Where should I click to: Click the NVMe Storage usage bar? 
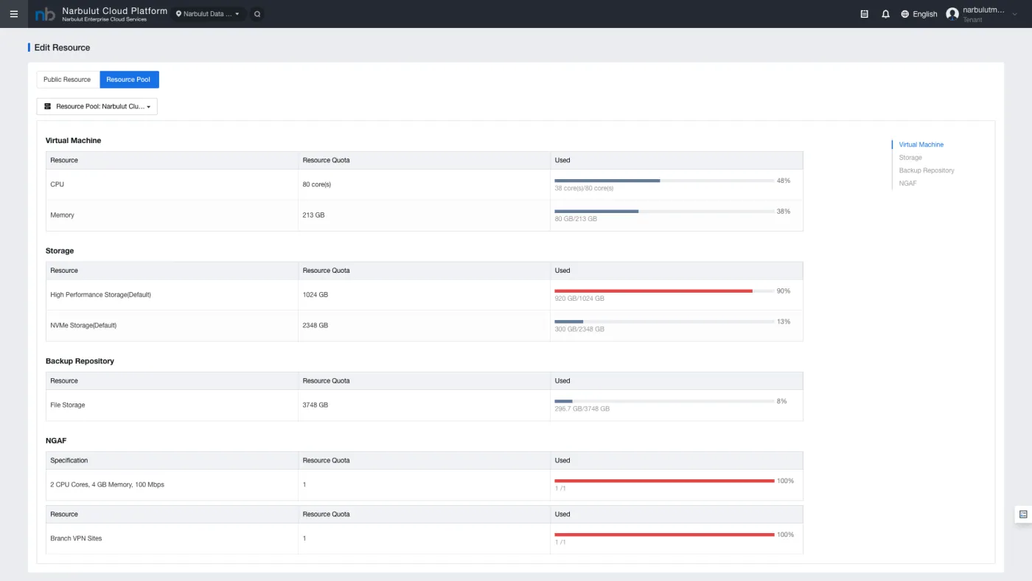tap(664, 321)
